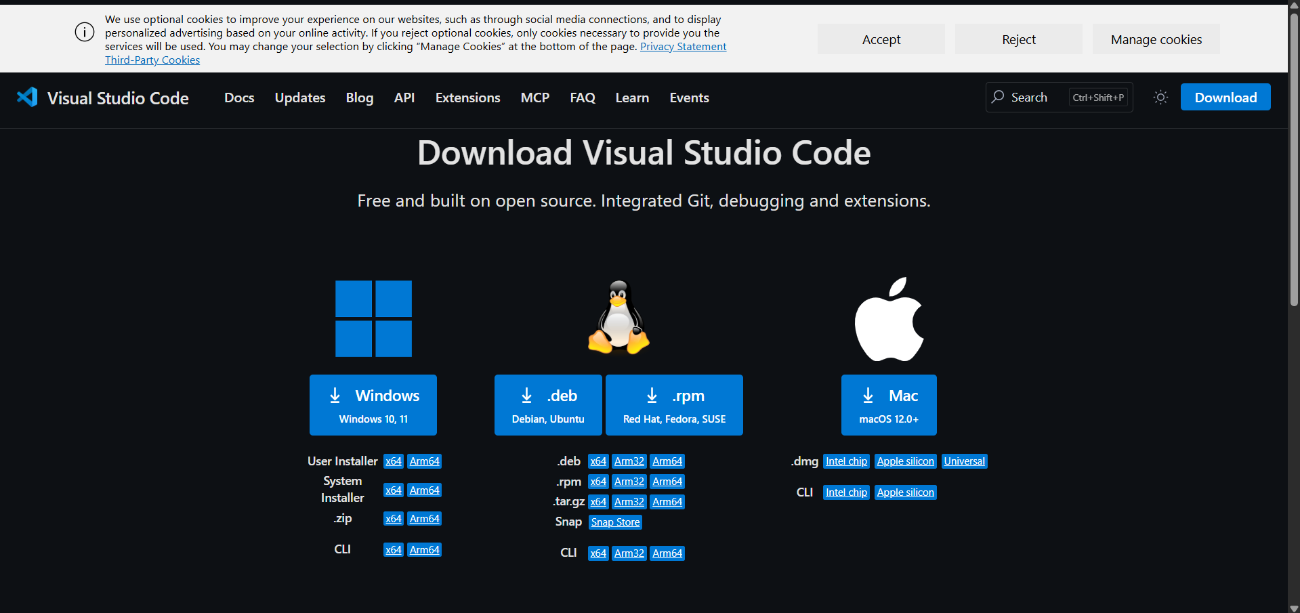
Task: Select Linux .tar.gz x64 link
Action: 598,502
